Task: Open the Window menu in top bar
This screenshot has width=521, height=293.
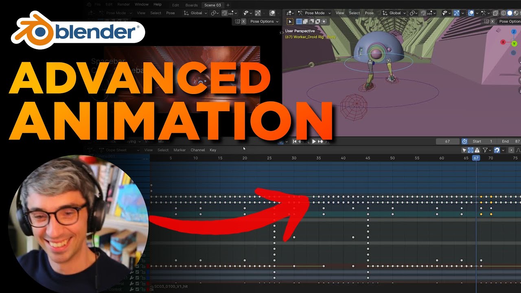Action: [x=142, y=4]
